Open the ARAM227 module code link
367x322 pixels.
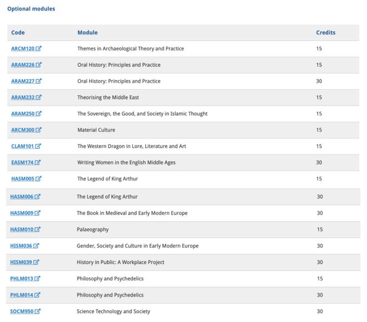pyautogui.click(x=23, y=81)
